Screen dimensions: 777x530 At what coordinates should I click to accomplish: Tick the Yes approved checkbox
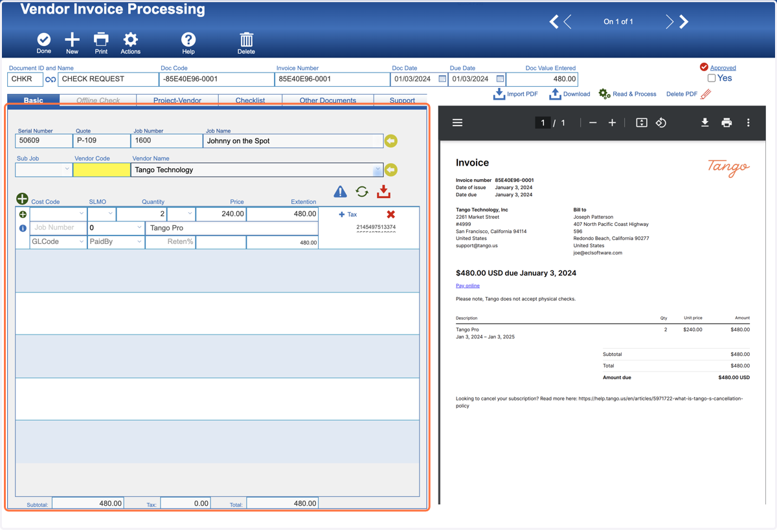(712, 78)
